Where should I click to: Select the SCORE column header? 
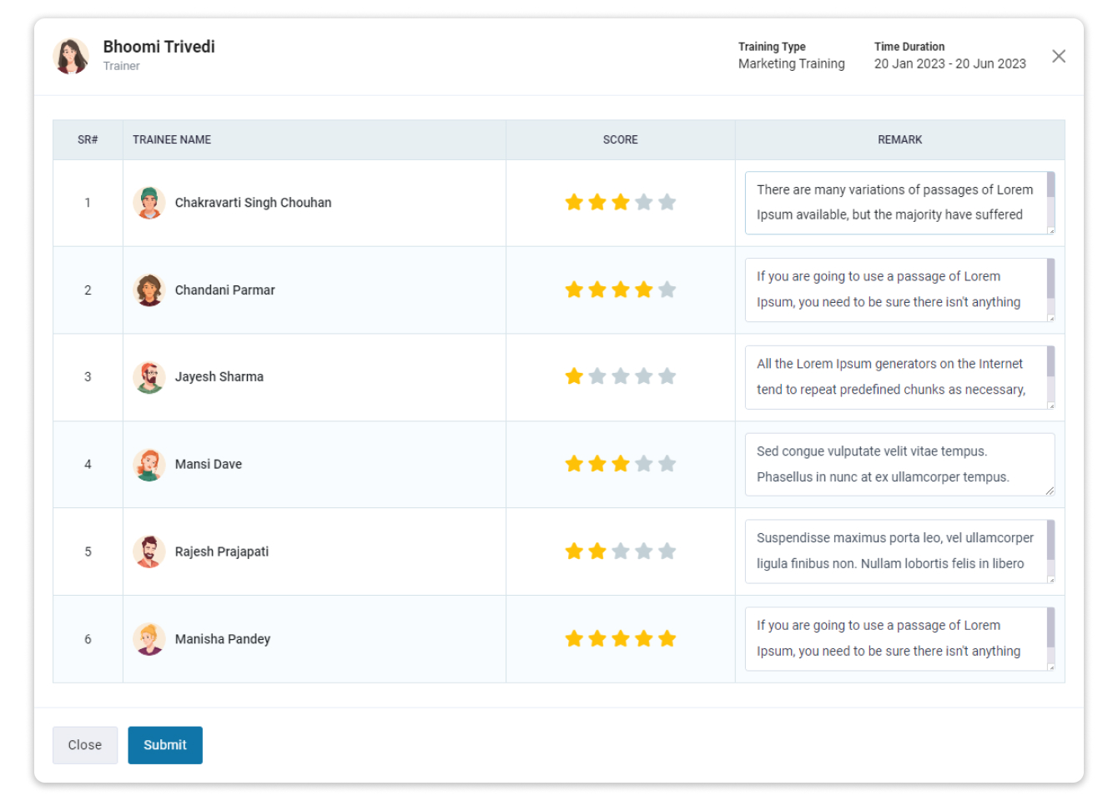pos(620,139)
